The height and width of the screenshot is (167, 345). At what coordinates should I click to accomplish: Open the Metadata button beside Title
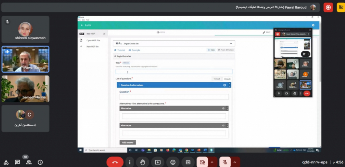point(126,63)
